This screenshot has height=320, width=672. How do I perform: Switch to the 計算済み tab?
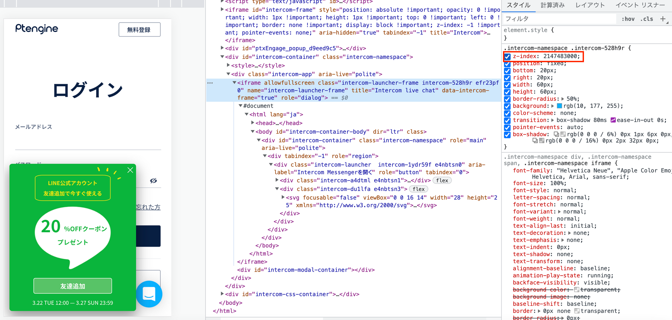(553, 5)
